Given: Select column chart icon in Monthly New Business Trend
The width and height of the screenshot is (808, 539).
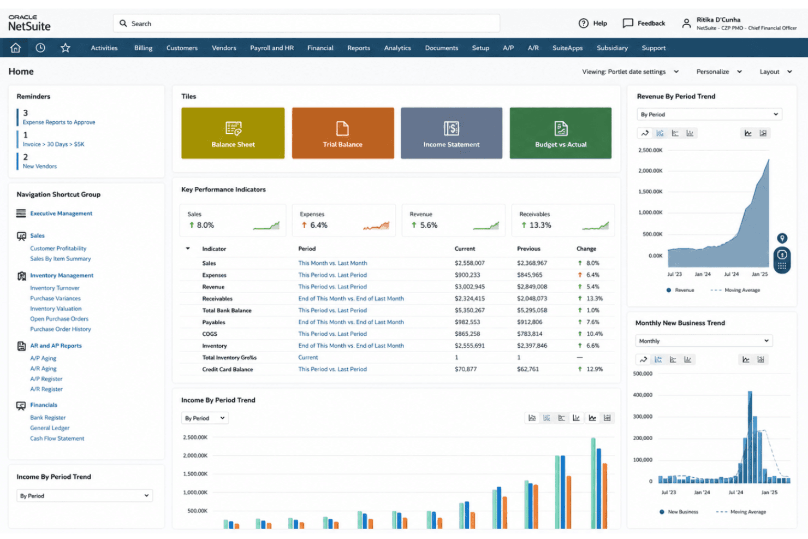Looking at the screenshot, I should click(688, 359).
